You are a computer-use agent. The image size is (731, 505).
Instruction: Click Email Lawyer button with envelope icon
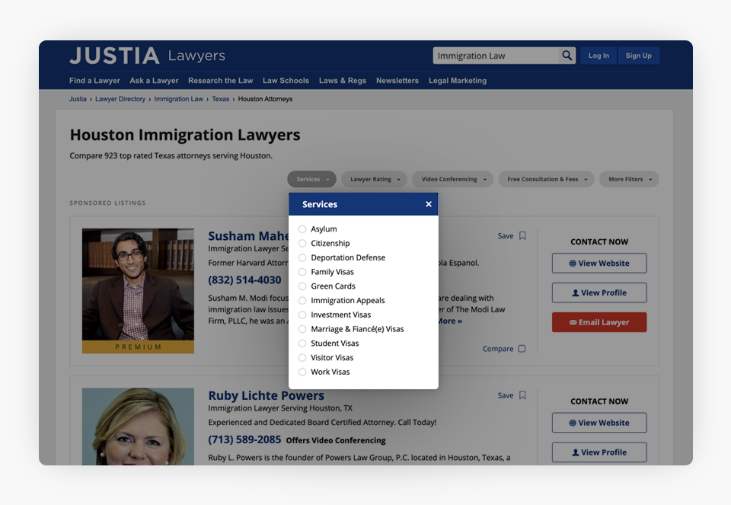click(599, 322)
